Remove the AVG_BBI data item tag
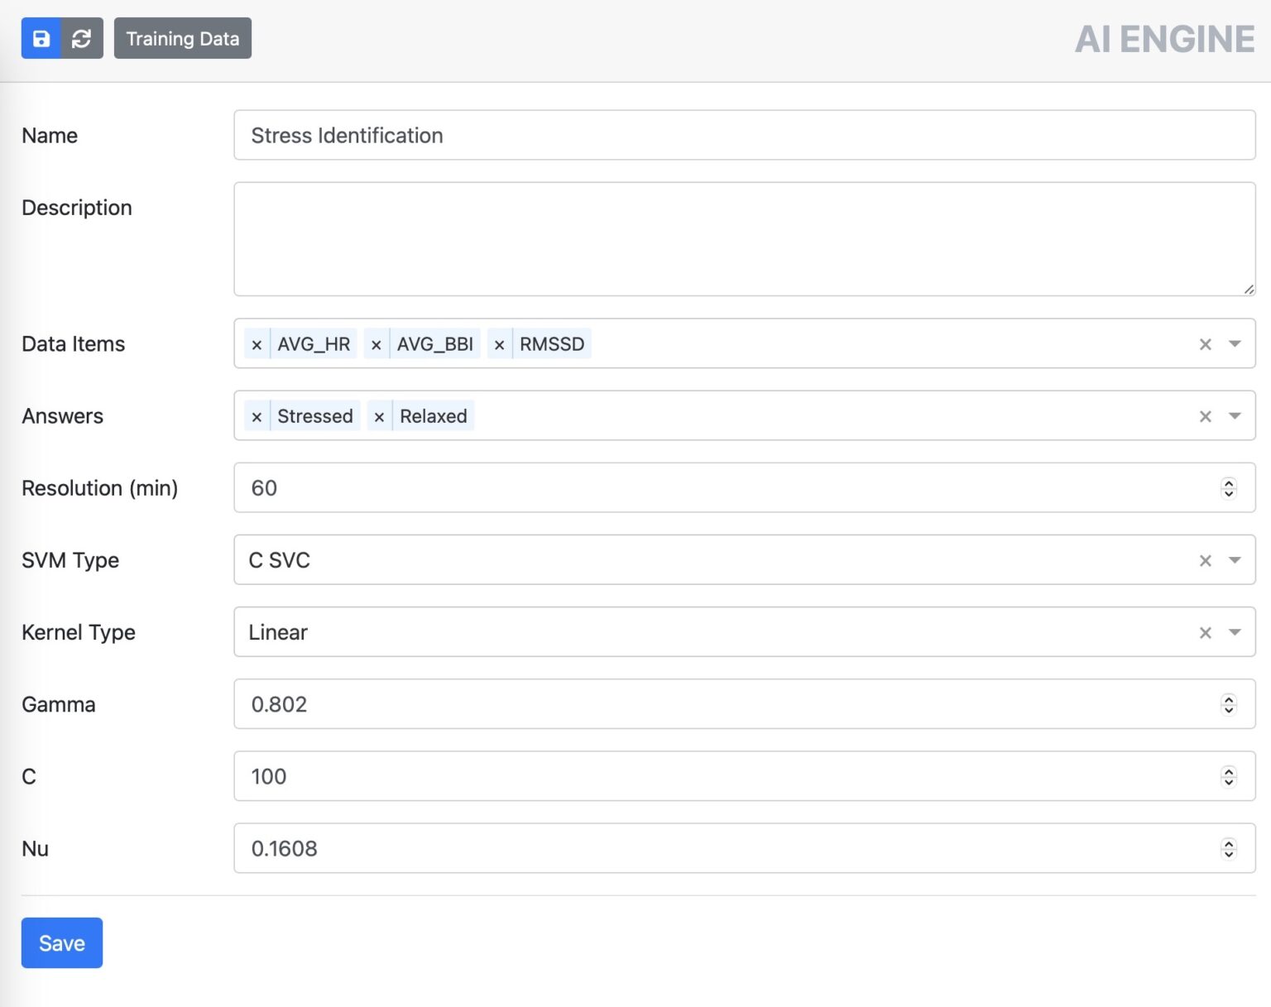Image resolution: width=1271 pixels, height=1007 pixels. pyautogui.click(x=377, y=344)
